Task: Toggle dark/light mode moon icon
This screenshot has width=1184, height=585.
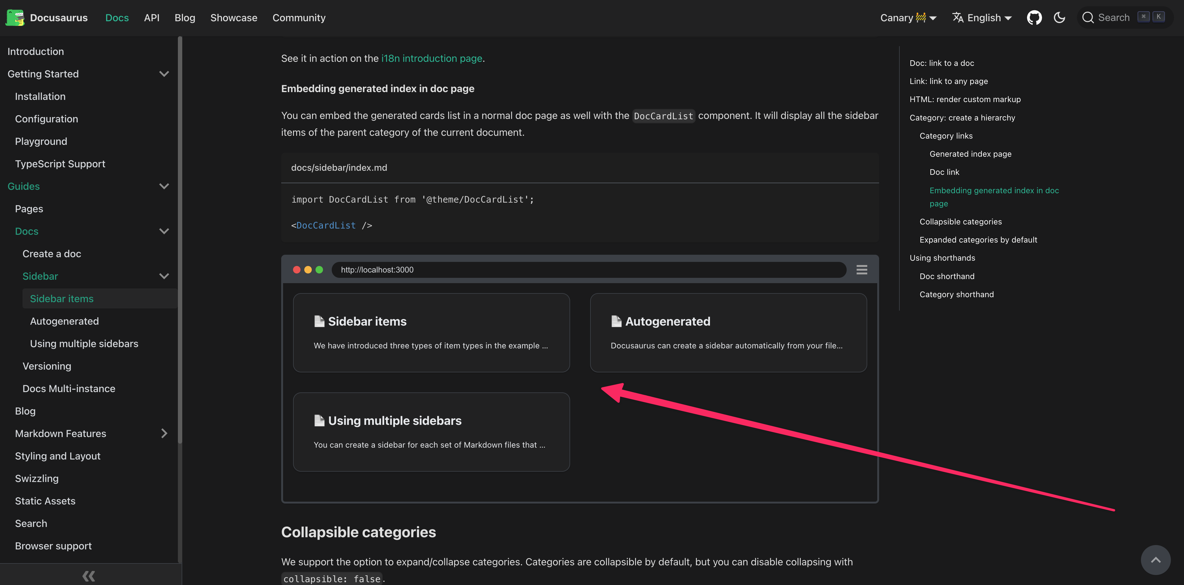Action: [1059, 17]
